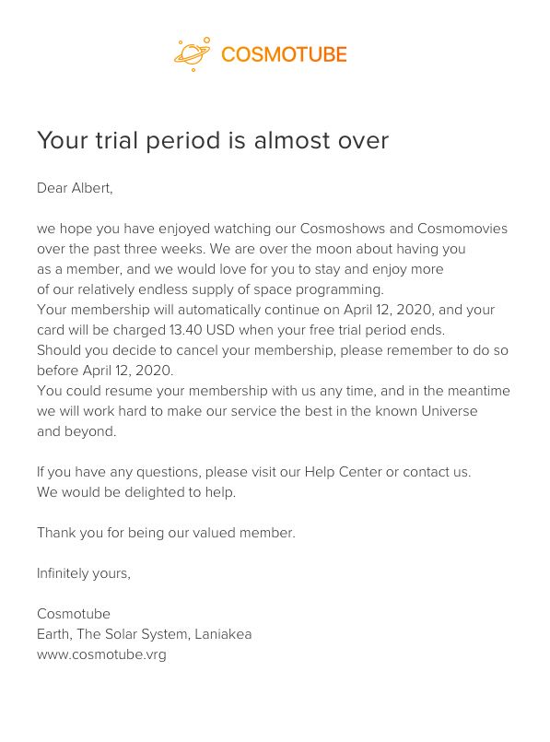Open the www.cosmotube.vrg website link
The width and height of the screenshot is (550, 742).
101,654
